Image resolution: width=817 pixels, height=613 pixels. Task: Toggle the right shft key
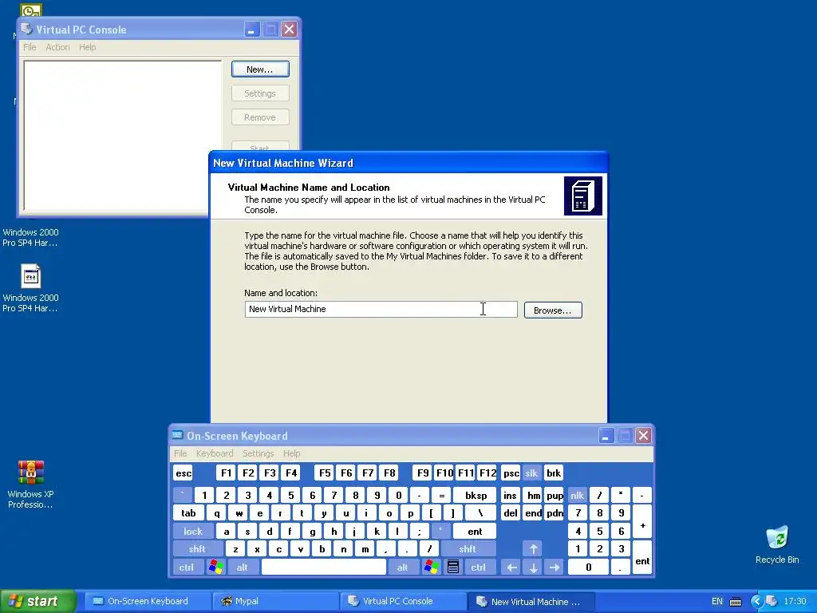pos(468,549)
